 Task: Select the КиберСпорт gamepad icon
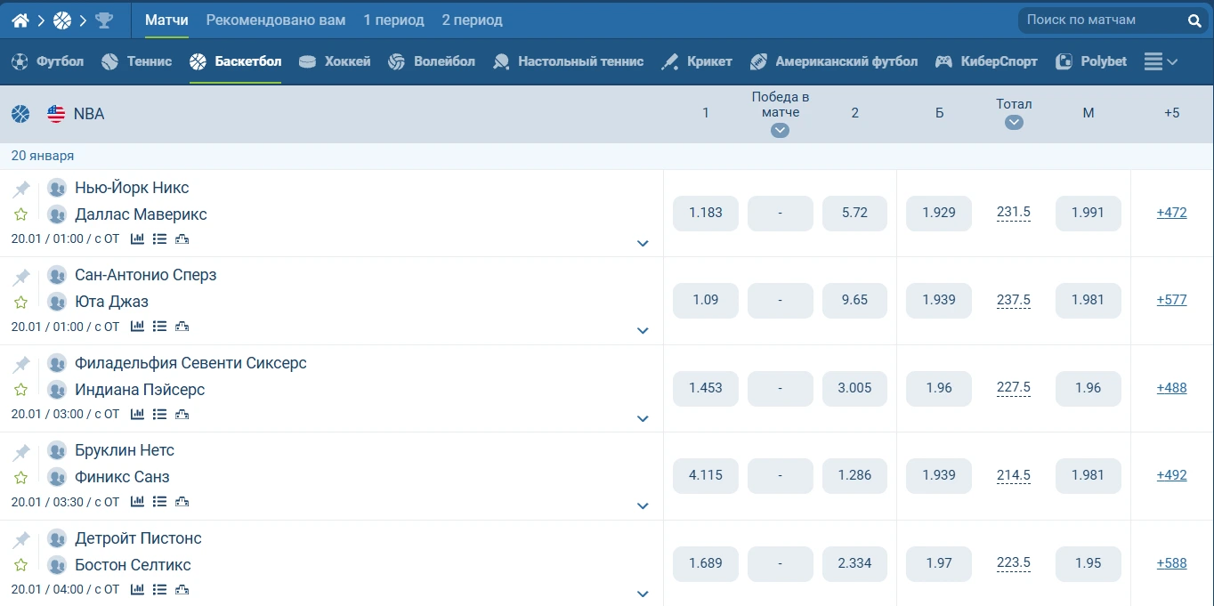(x=943, y=61)
